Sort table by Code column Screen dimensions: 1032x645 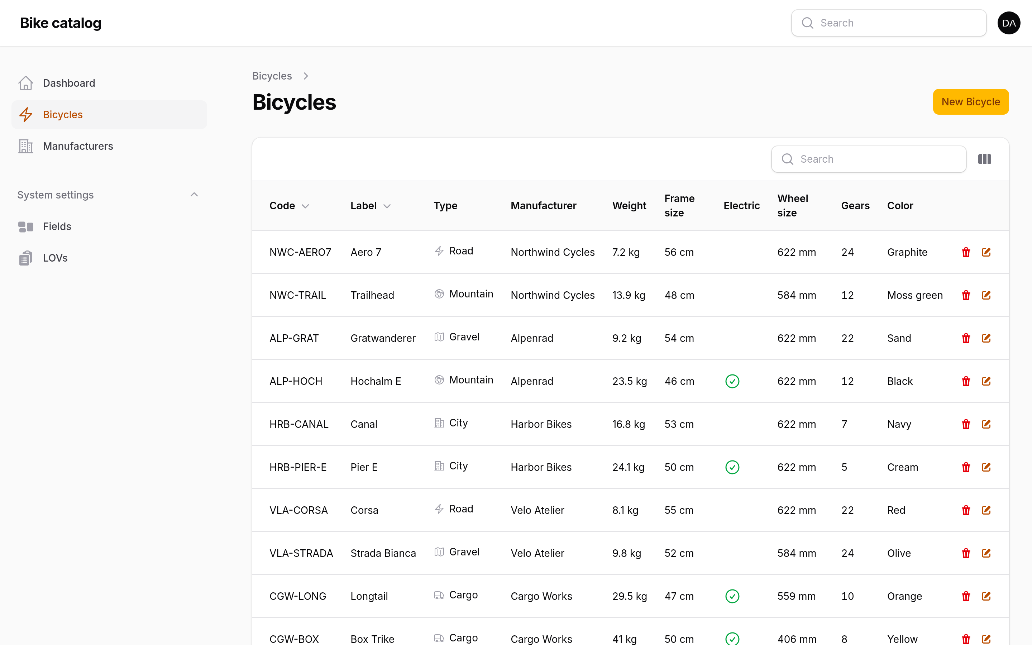tap(289, 206)
